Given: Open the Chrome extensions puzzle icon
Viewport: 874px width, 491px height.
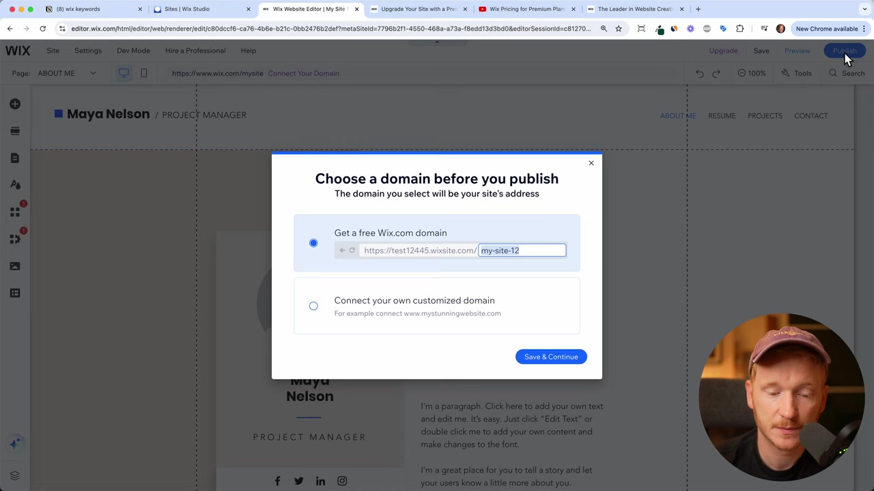Looking at the screenshot, I should pos(739,29).
